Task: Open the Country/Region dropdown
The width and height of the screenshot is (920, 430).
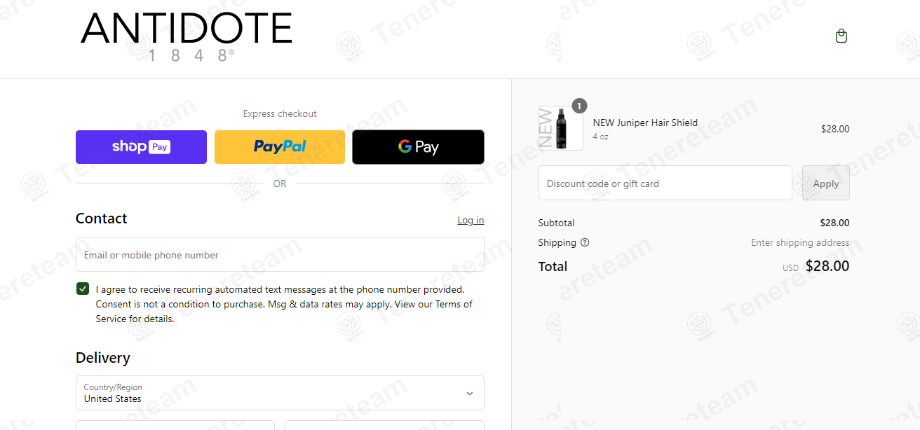Action: click(x=280, y=393)
